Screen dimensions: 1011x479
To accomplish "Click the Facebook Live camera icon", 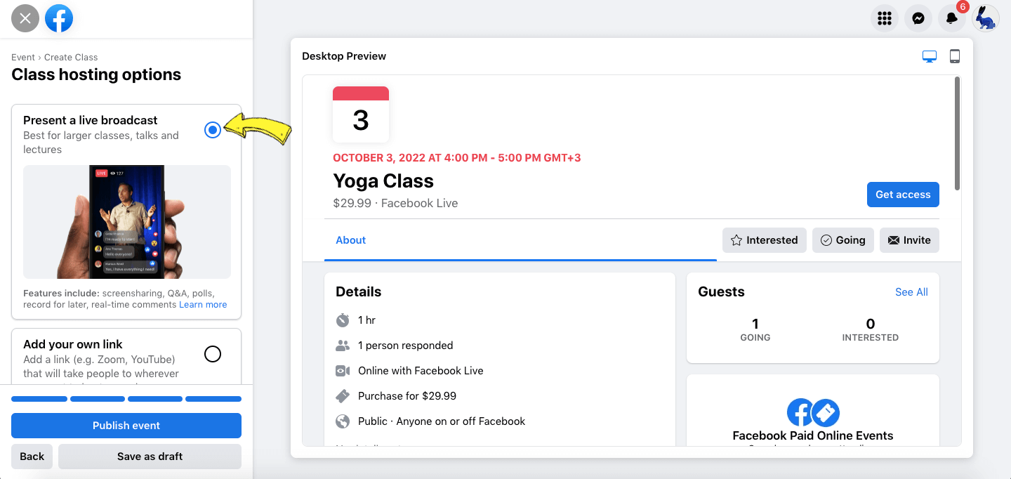I will click(343, 371).
